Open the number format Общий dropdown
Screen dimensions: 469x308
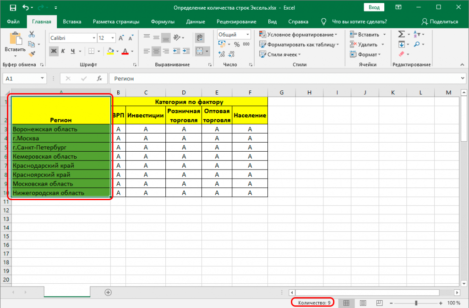click(x=248, y=35)
